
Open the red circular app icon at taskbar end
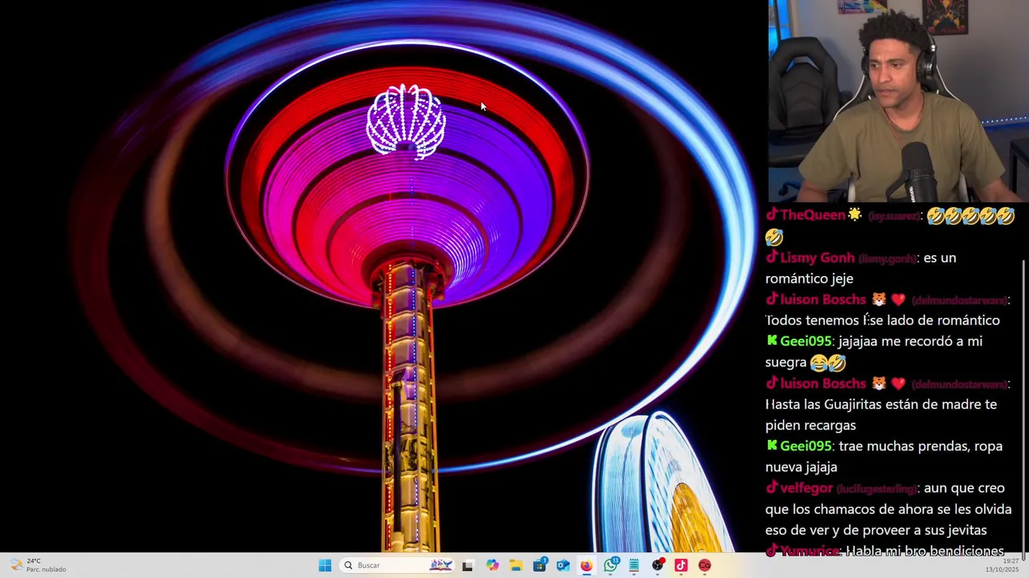(705, 565)
